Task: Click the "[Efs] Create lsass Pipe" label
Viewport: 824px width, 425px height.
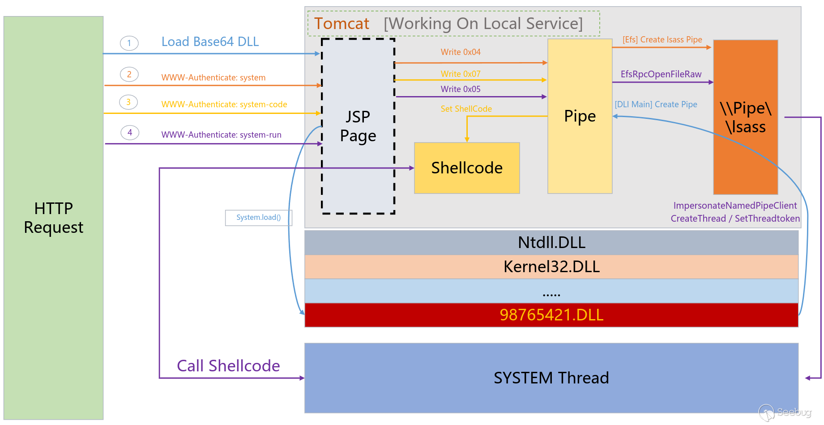Action: (662, 39)
